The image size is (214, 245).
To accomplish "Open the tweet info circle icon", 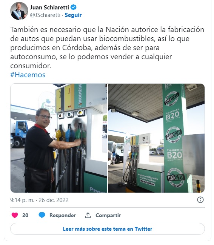I will click(200, 200).
